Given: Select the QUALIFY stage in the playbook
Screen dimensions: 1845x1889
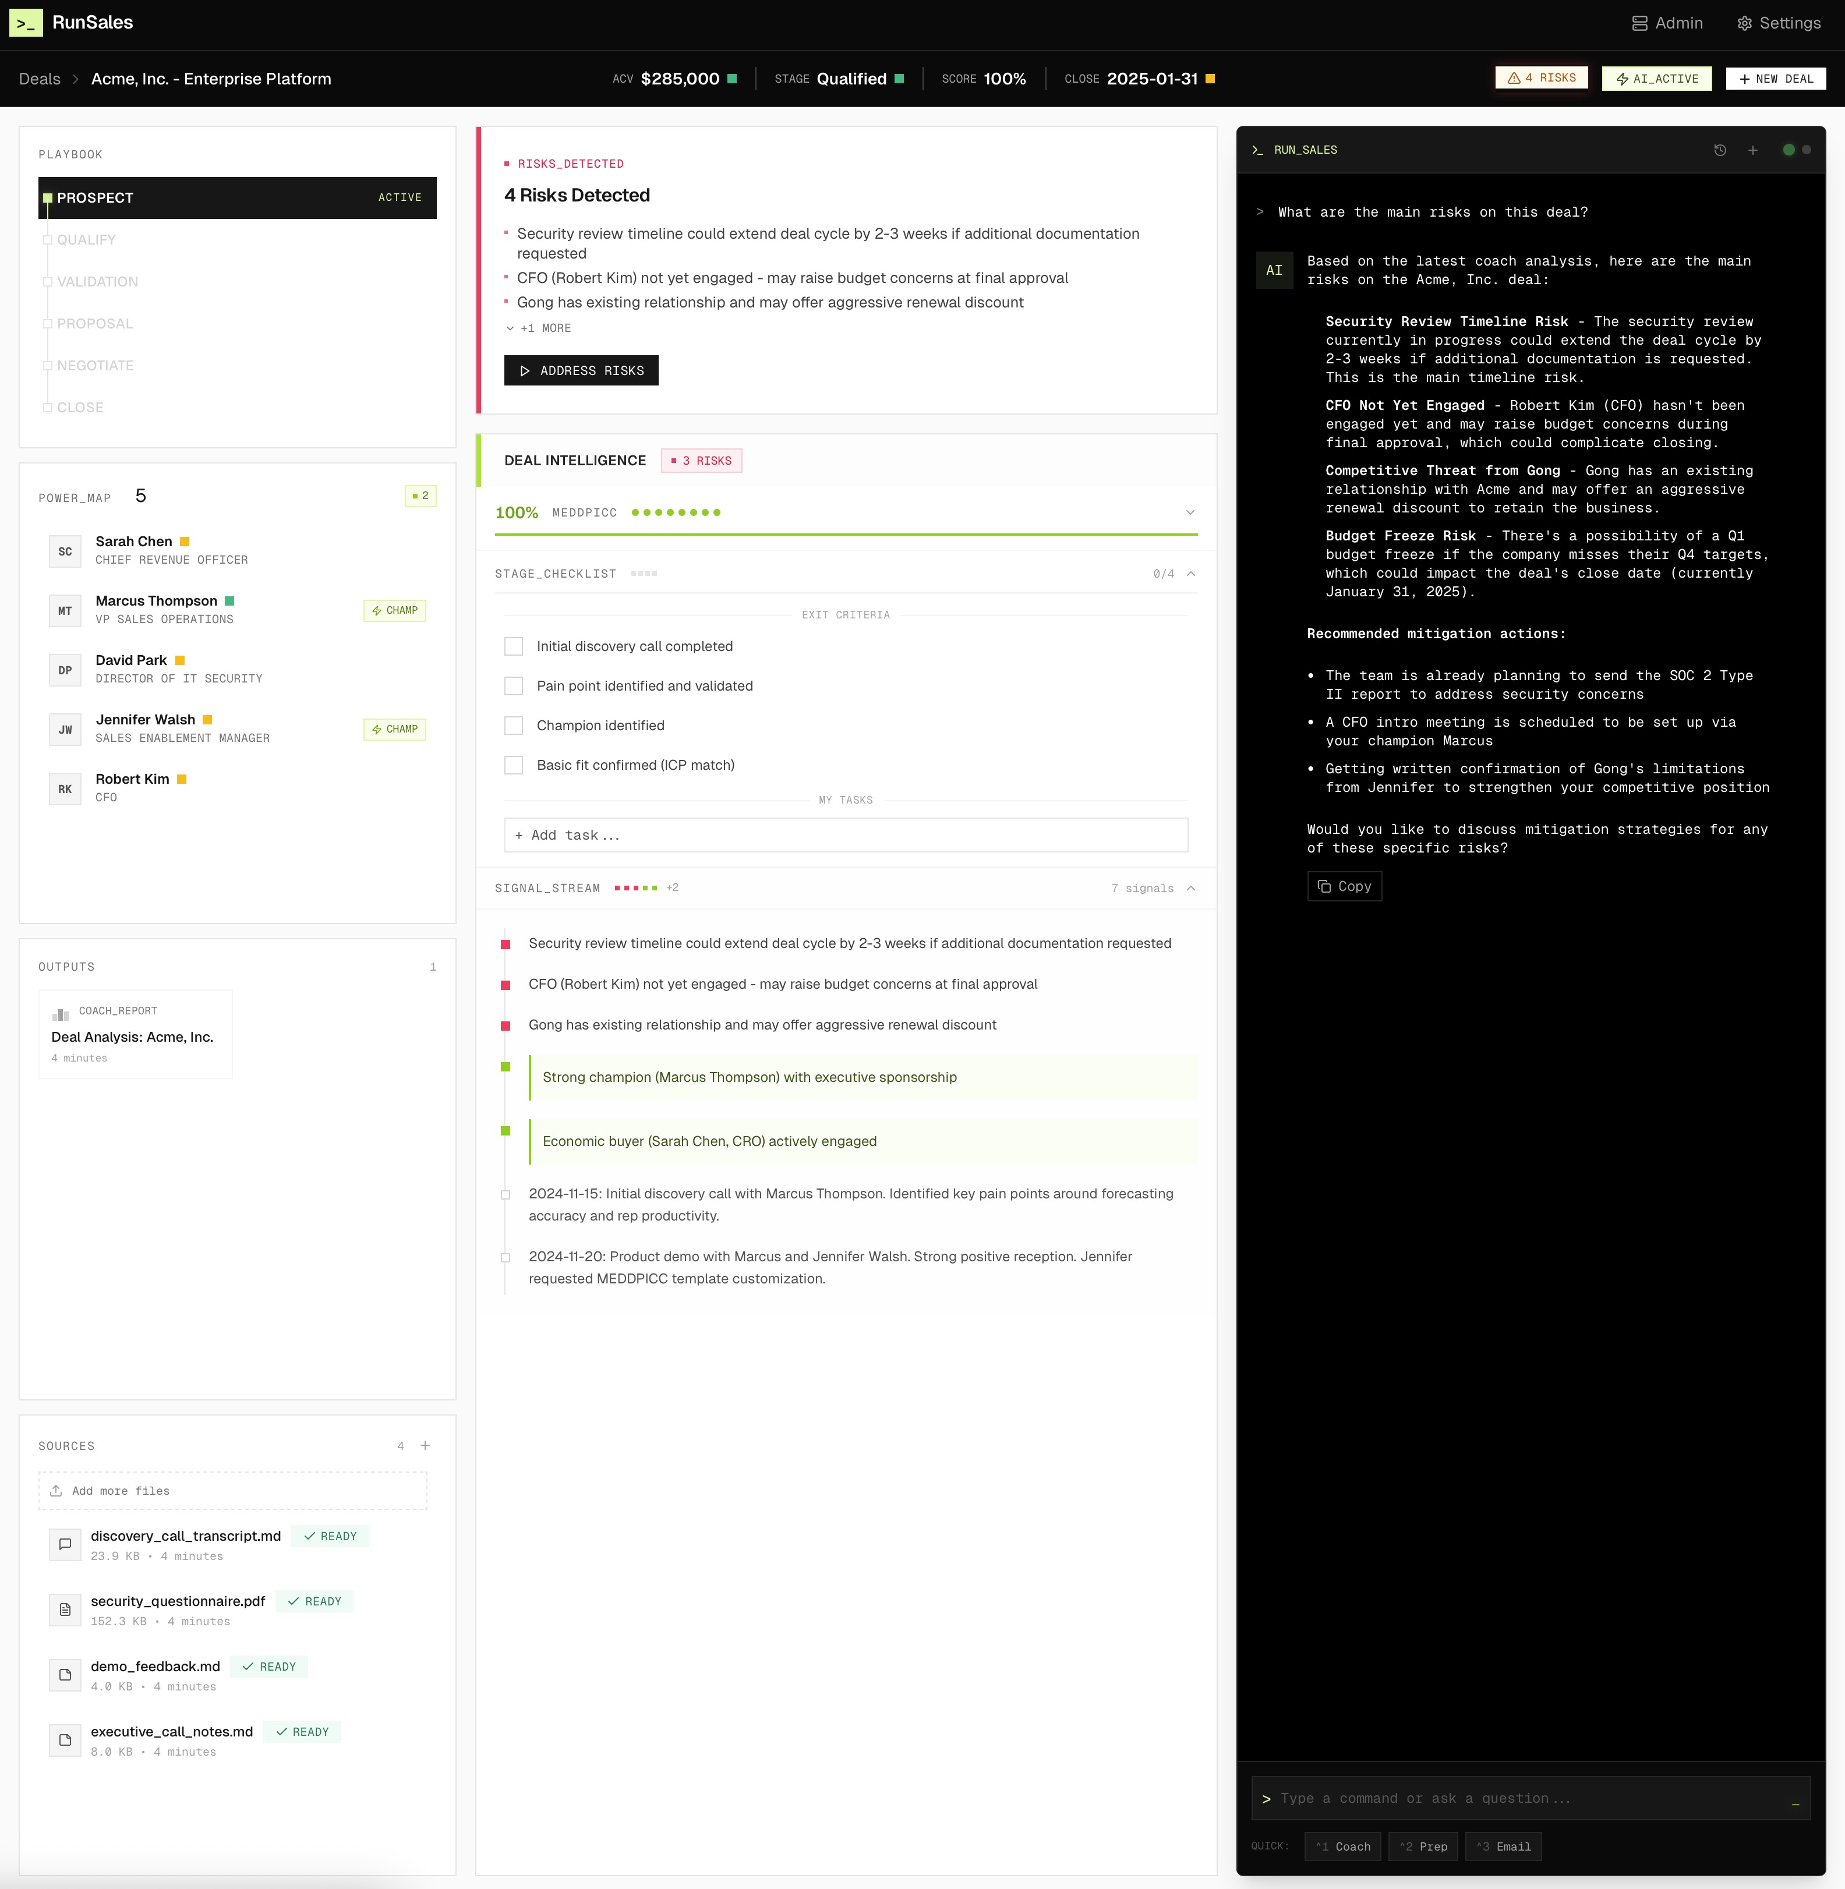Looking at the screenshot, I should pos(87,239).
